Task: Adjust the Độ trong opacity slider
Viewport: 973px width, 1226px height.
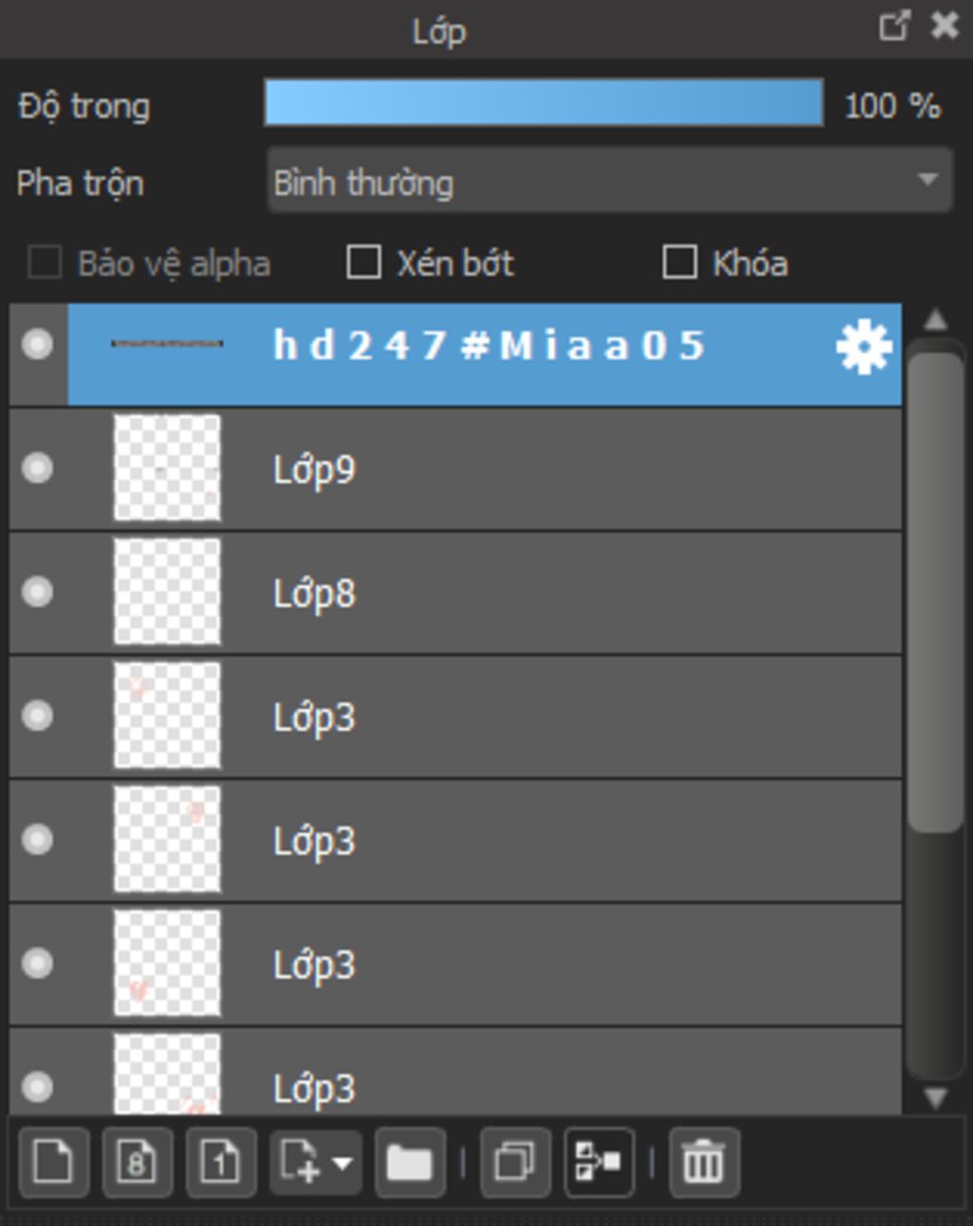Action: [x=544, y=103]
